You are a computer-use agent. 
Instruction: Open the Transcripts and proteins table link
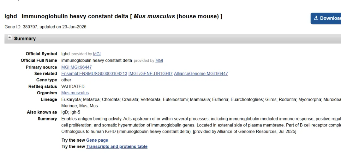[x=117, y=146]
